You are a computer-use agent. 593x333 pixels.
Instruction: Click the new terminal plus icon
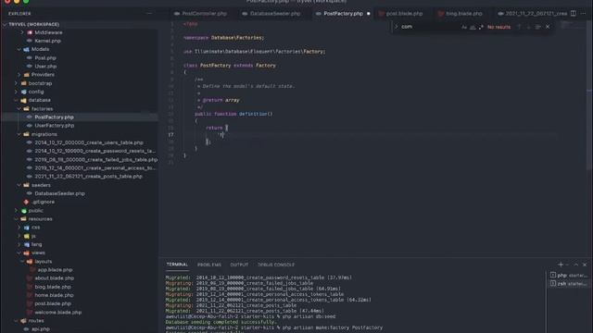pyautogui.click(x=561, y=265)
